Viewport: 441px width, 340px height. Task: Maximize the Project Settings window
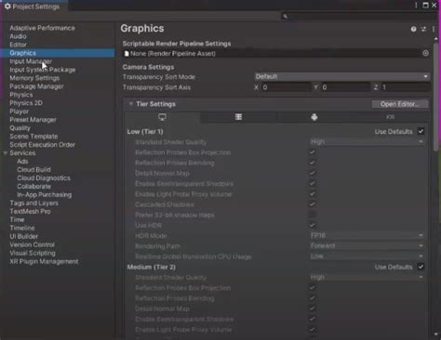point(425,6)
